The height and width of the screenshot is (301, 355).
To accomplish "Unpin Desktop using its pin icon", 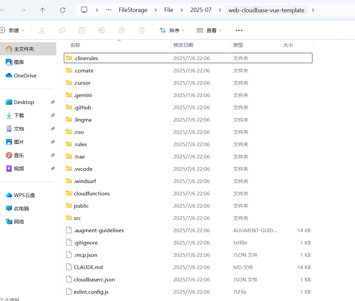I will tap(53, 102).
